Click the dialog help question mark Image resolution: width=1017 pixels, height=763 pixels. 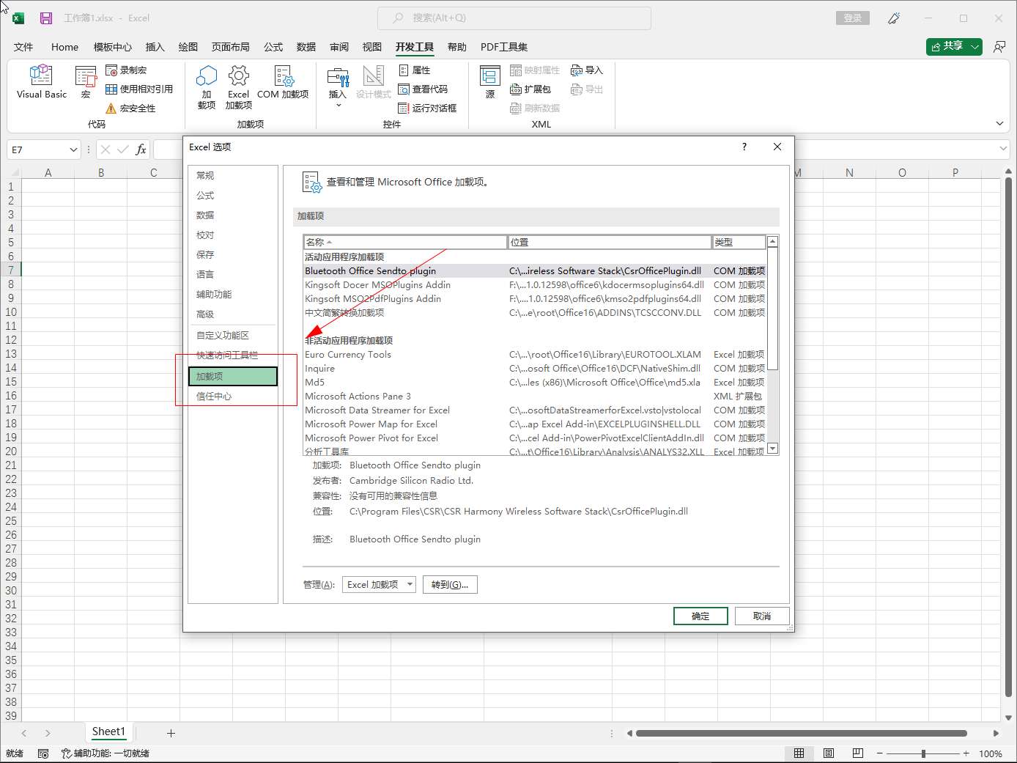click(x=744, y=147)
